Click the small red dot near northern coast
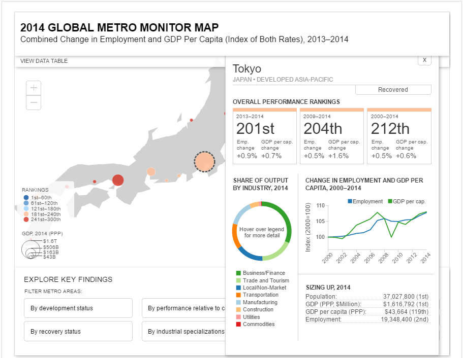 tap(191, 120)
